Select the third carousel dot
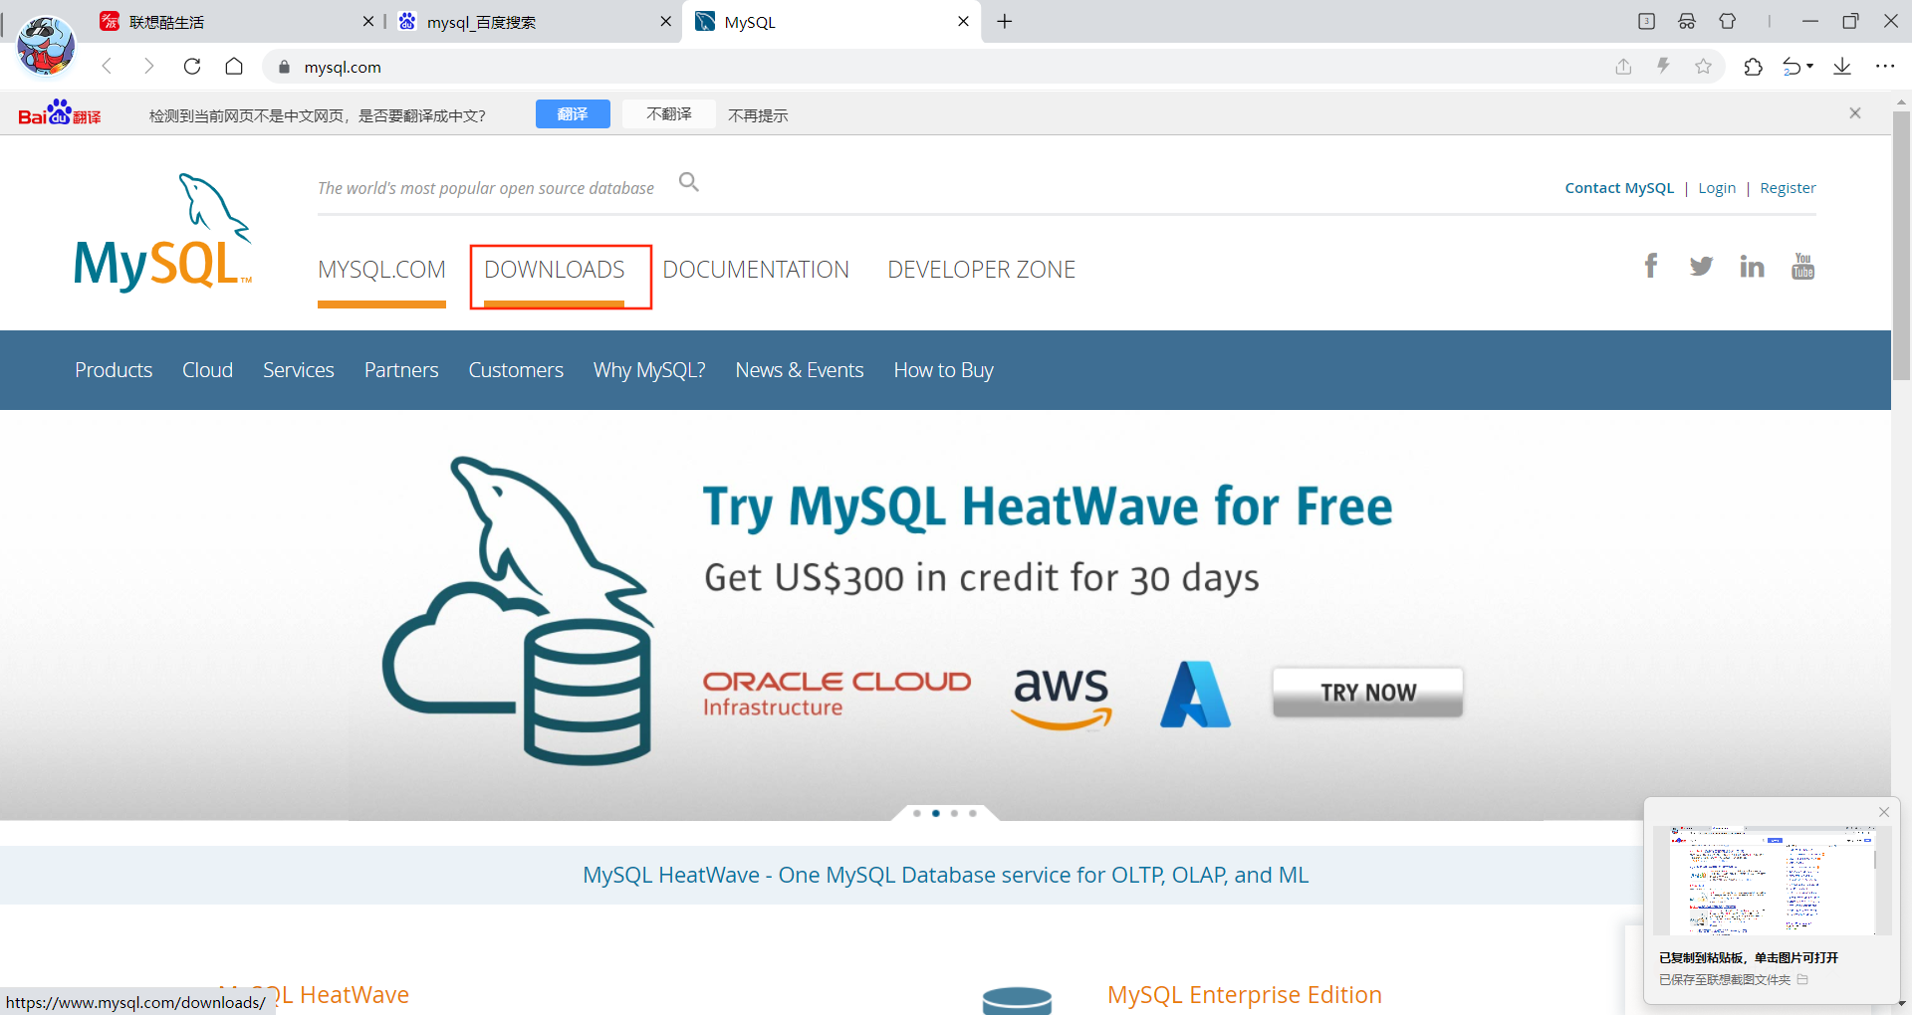Image resolution: width=1912 pixels, height=1015 pixels. (x=954, y=813)
